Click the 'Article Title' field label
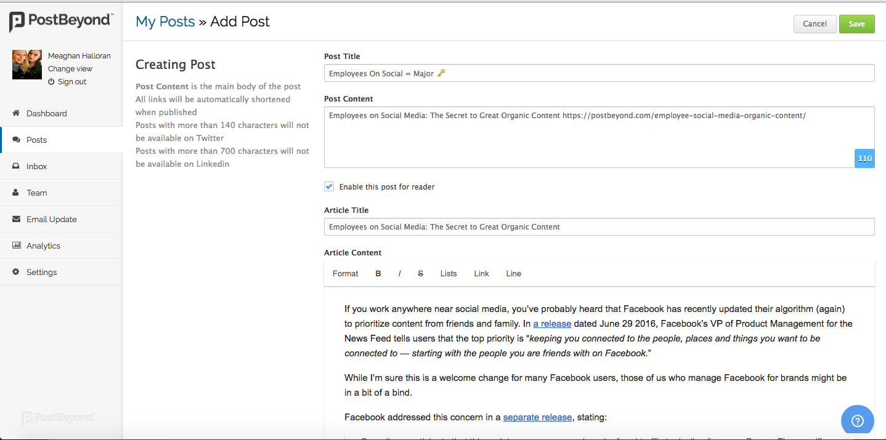This screenshot has height=440, width=886. click(346, 210)
